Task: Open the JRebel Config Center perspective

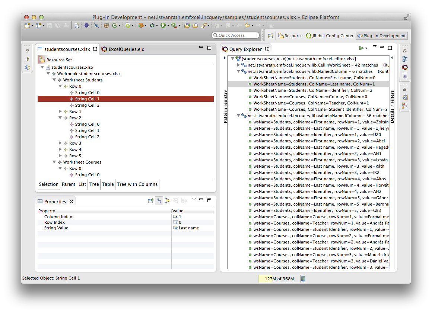Action: pyautogui.click(x=330, y=36)
